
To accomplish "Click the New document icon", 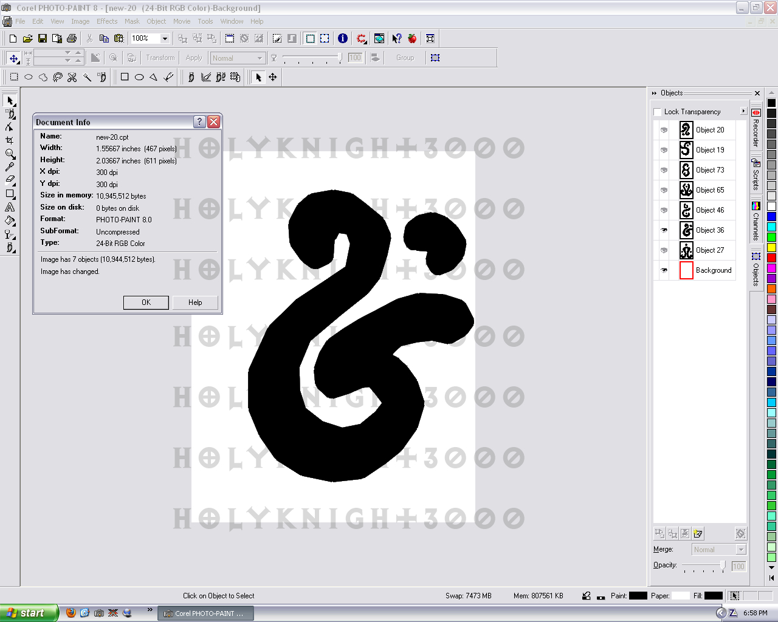I will pos(13,38).
